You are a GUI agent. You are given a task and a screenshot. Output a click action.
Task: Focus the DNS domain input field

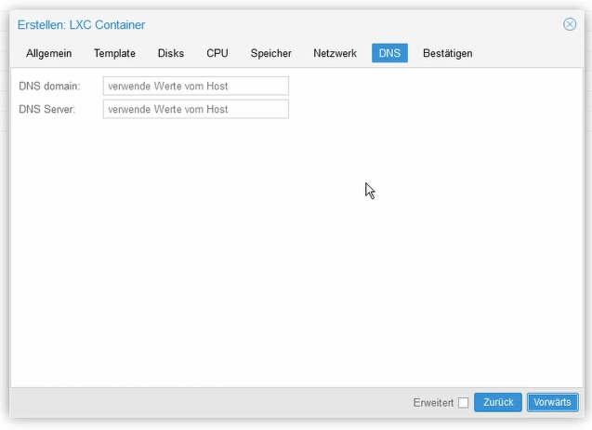[196, 86]
